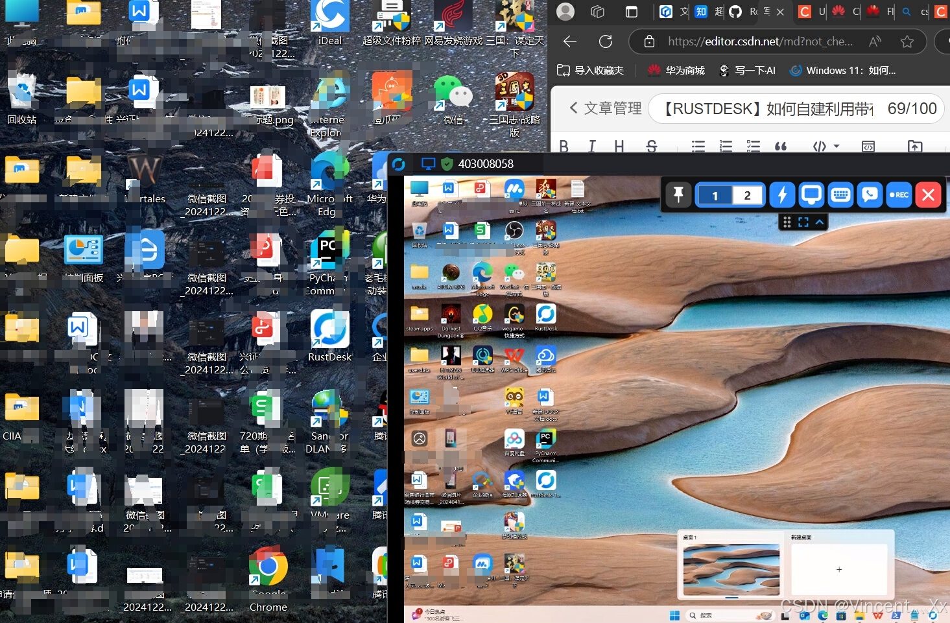The width and height of the screenshot is (950, 623).
Task: Open the lightning actions menu in RustDesk
Action: 782,194
